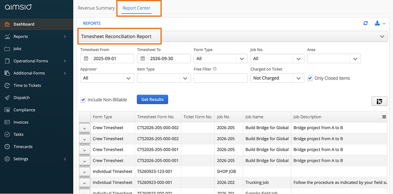This screenshot has height=194, width=393.
Task: Open the Timesheet To calendar icon
Action: point(142,58)
